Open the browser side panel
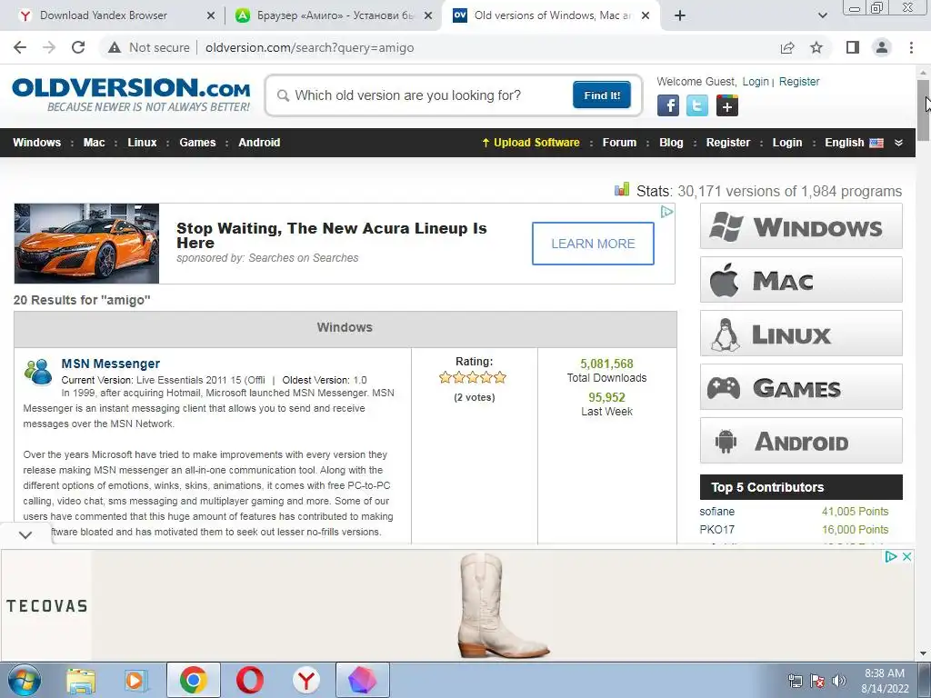This screenshot has height=698, width=931. pyautogui.click(x=853, y=47)
